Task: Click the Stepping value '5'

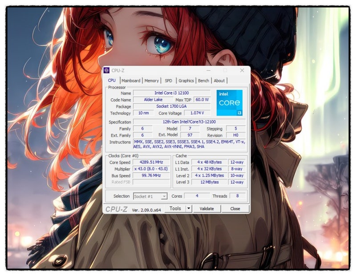Action: (x=236, y=129)
